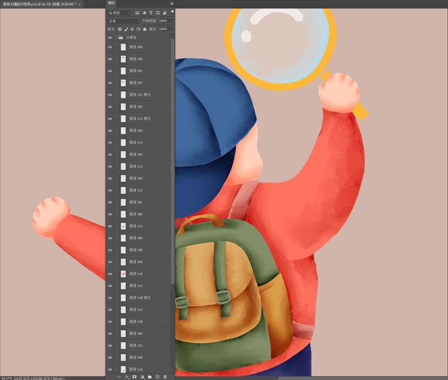This screenshot has width=448, height=380.
Task: Select layer 图层 112
Action: point(138,166)
